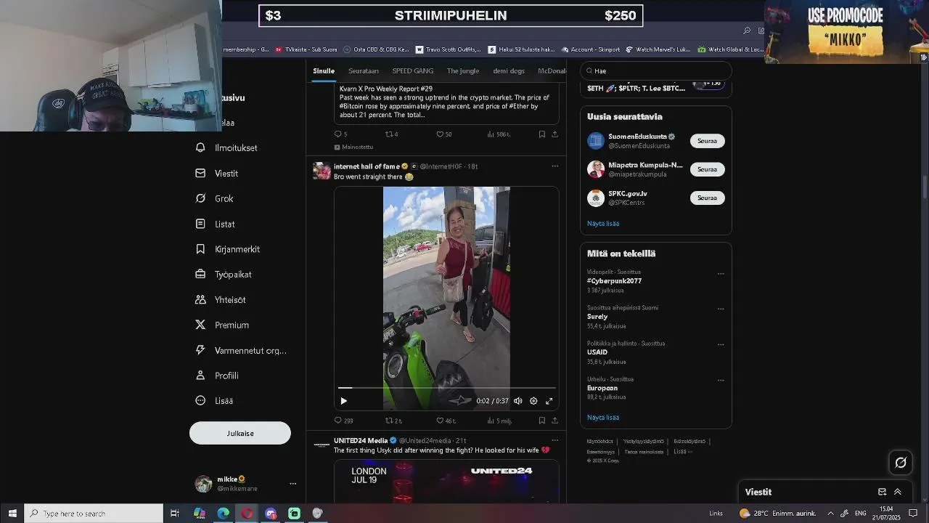Switch to Sinulle tab
The width and height of the screenshot is (929, 523).
[x=324, y=71]
